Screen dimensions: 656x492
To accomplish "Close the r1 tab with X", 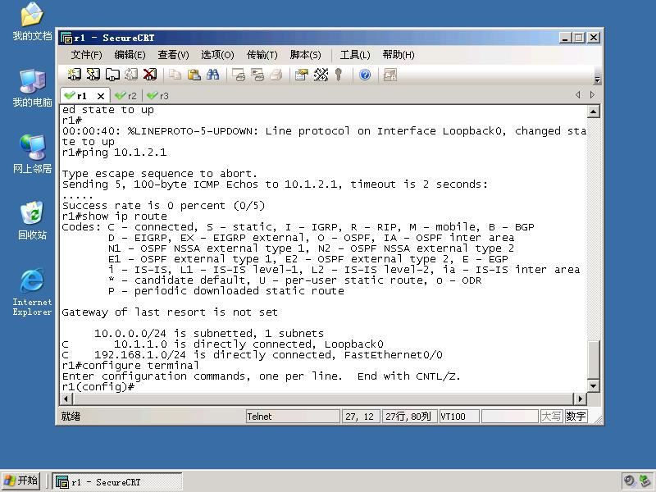I will click(100, 96).
